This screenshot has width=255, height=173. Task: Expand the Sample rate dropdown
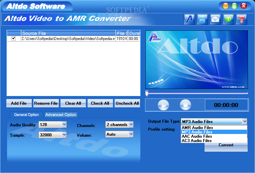[64, 135]
